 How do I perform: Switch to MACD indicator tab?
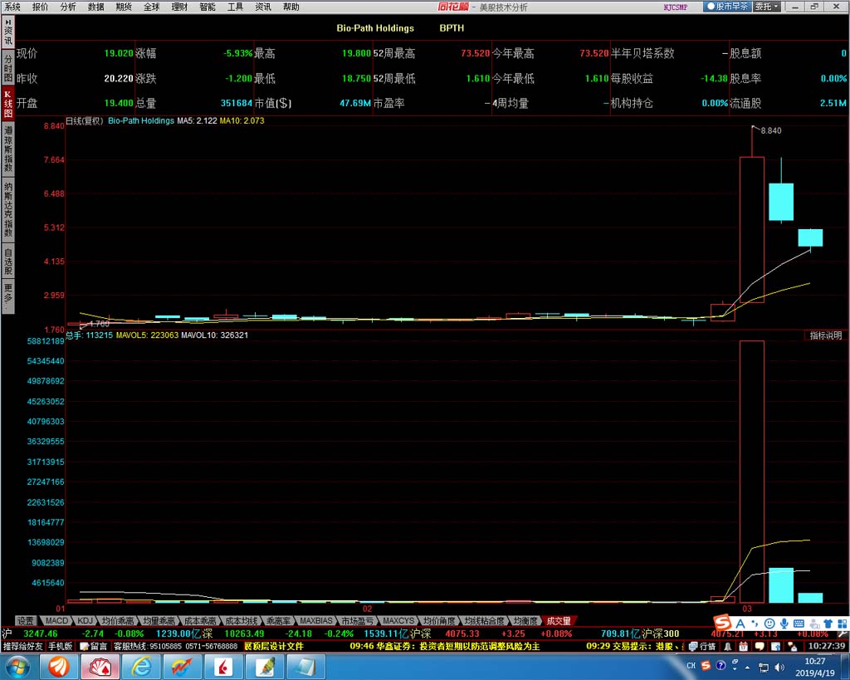click(56, 621)
